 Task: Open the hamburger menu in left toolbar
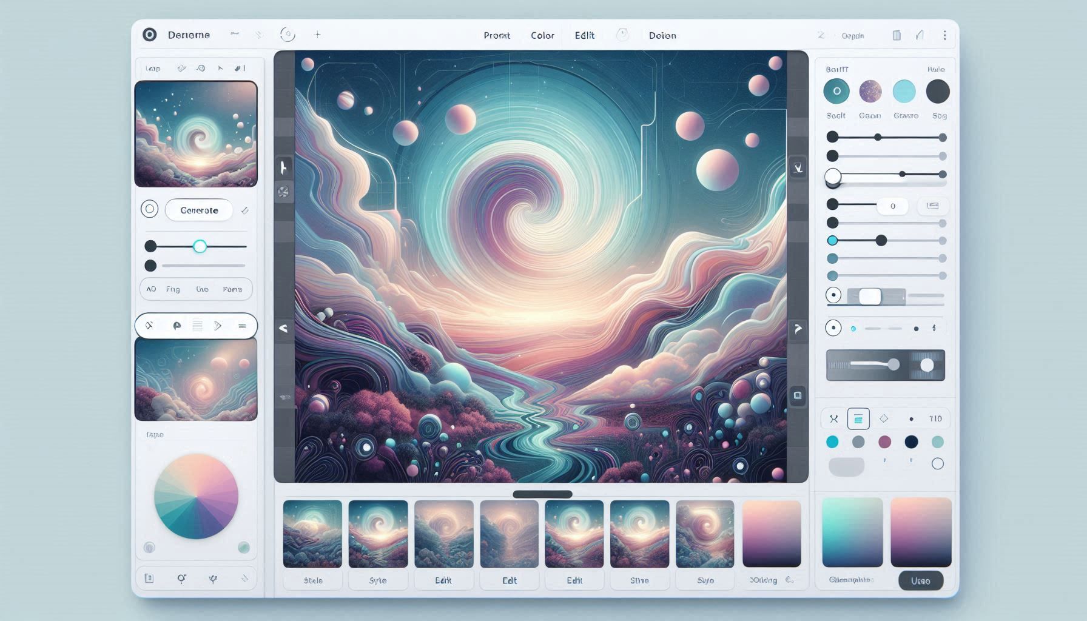(x=242, y=326)
